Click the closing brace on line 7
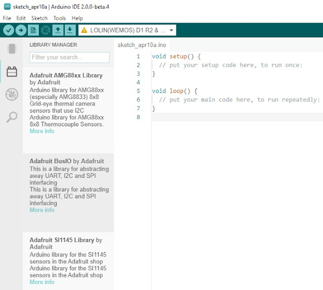The width and height of the screenshot is (323, 290). [154, 109]
